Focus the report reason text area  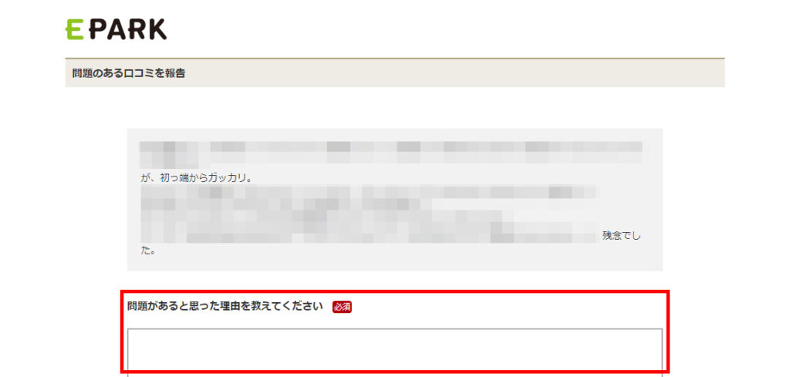coord(395,352)
